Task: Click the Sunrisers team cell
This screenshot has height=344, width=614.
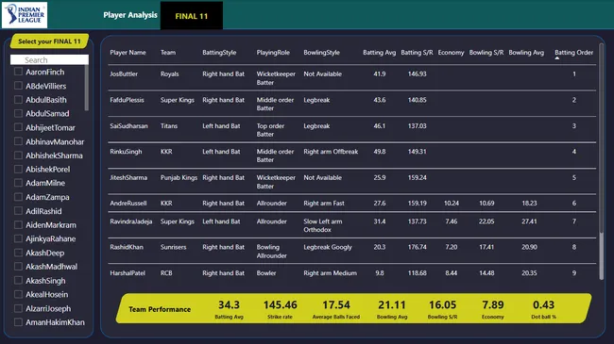Action: pyautogui.click(x=173, y=247)
